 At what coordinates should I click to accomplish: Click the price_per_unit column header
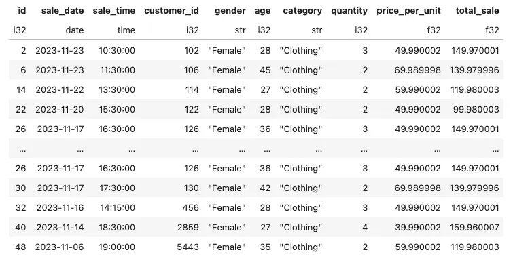(408, 11)
